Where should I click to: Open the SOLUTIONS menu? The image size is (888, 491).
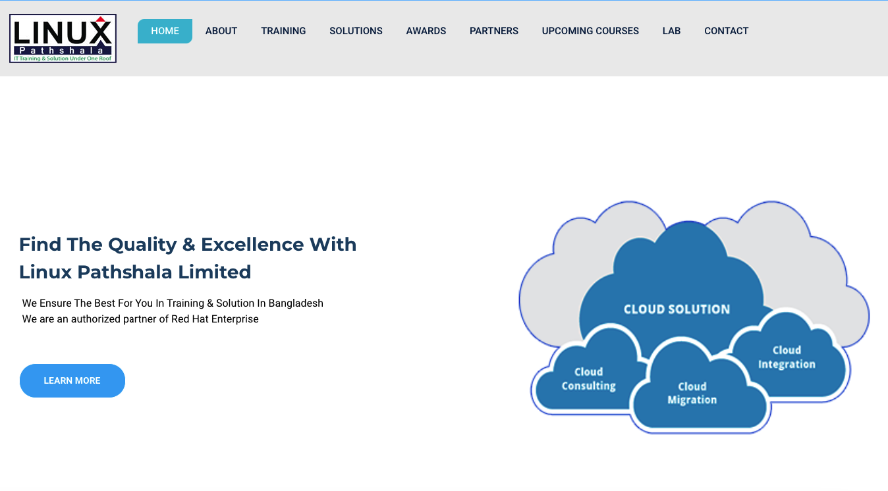click(x=356, y=30)
